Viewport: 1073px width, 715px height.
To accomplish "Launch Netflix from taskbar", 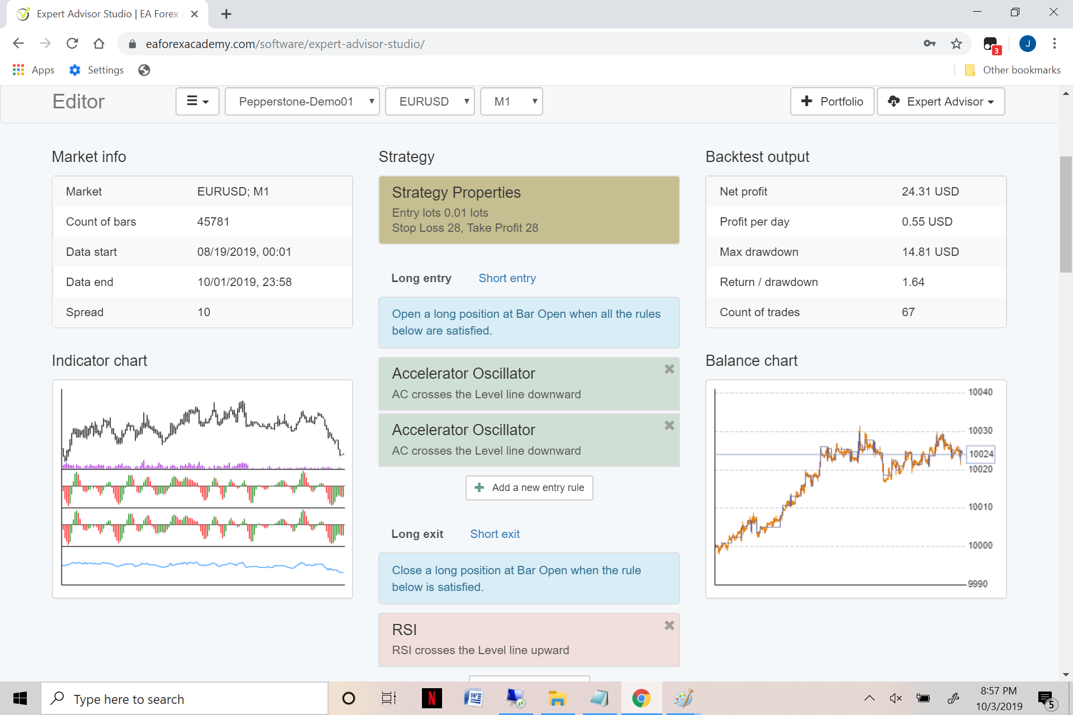I will tap(431, 698).
